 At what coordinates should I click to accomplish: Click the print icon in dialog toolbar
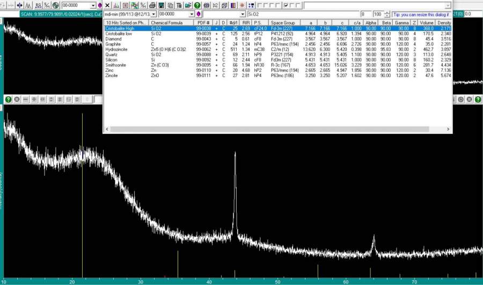coord(152,5)
